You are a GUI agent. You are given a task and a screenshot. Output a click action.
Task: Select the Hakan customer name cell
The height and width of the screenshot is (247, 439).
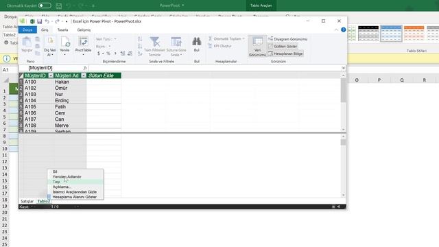click(70, 82)
